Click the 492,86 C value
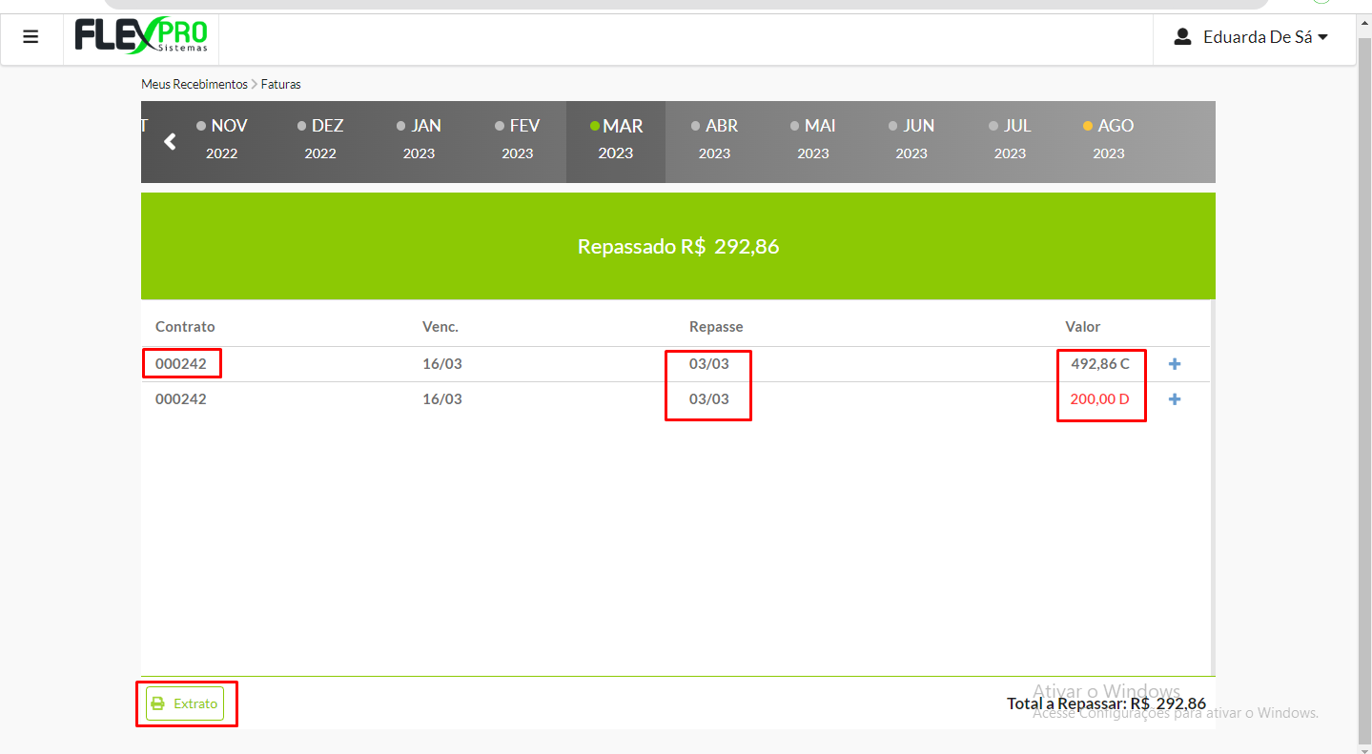 (1100, 363)
